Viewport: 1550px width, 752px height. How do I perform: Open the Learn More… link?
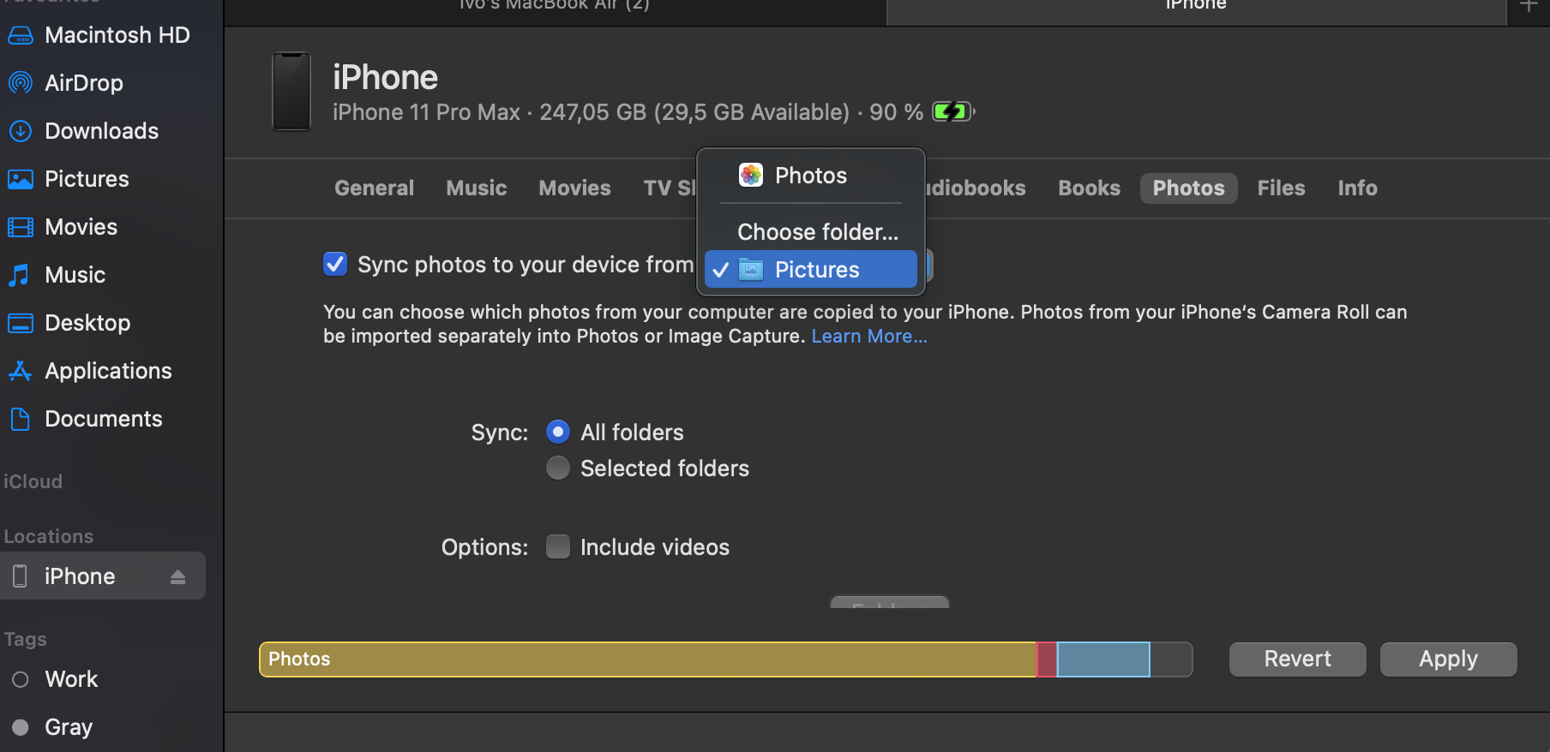click(x=869, y=337)
